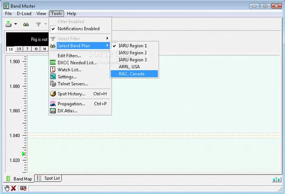Image resolution: width=285 pixels, height=194 pixels.
Task: Click the red X icon in status bar
Action: (x=13, y=188)
